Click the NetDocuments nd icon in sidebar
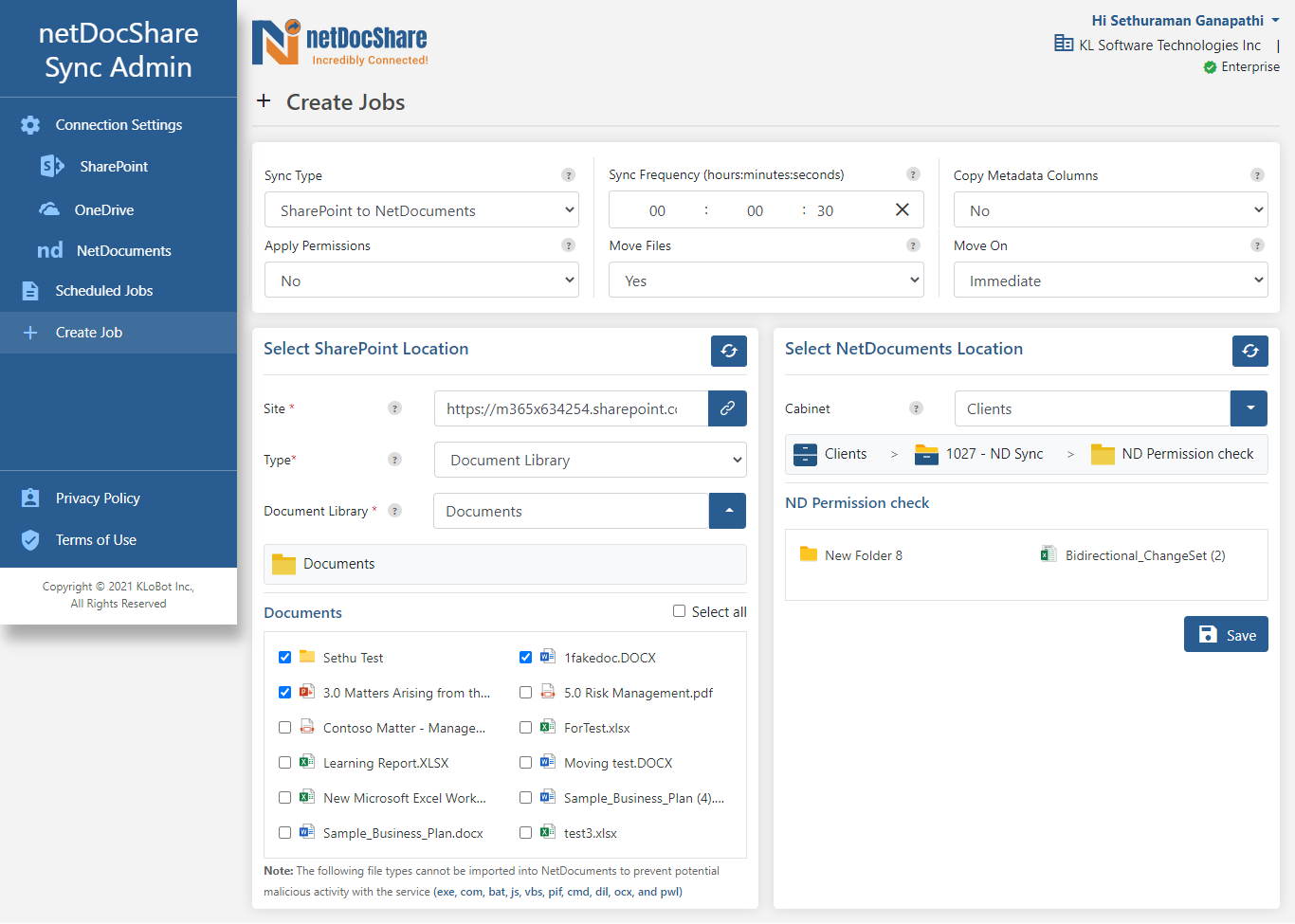This screenshot has width=1295, height=924. (x=50, y=250)
